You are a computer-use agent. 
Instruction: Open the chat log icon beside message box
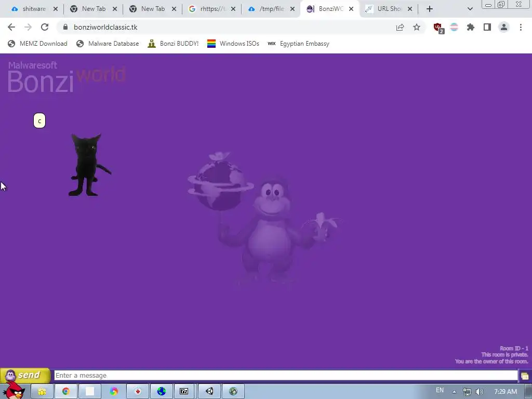click(x=525, y=376)
